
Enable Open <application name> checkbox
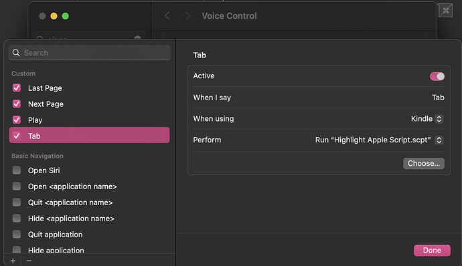pos(17,186)
